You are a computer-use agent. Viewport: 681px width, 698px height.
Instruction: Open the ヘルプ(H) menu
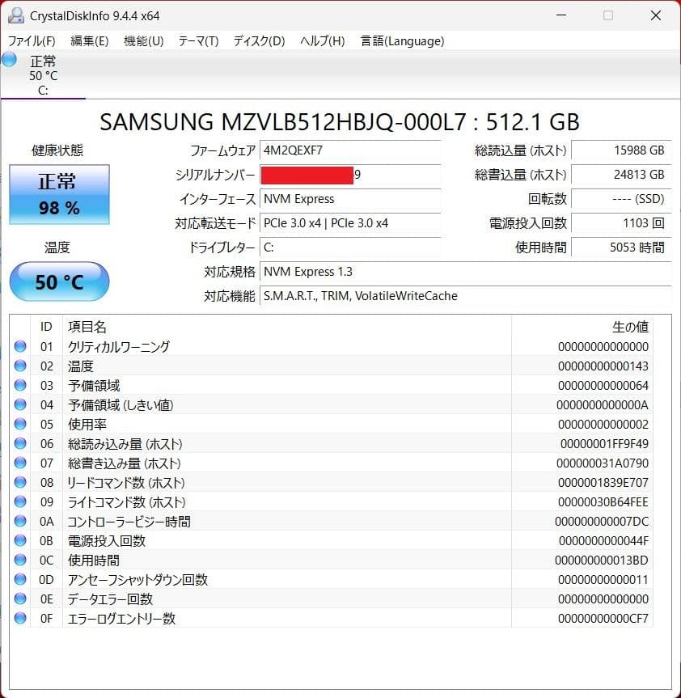click(321, 40)
